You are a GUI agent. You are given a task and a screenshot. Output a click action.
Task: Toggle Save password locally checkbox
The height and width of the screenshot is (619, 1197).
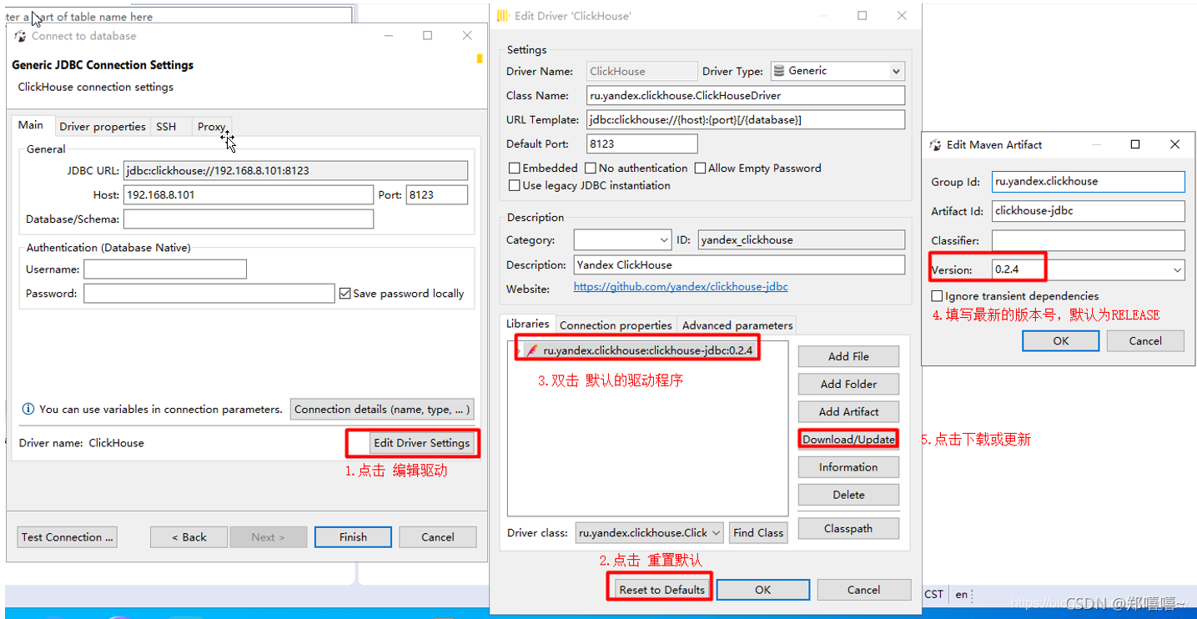click(x=345, y=294)
